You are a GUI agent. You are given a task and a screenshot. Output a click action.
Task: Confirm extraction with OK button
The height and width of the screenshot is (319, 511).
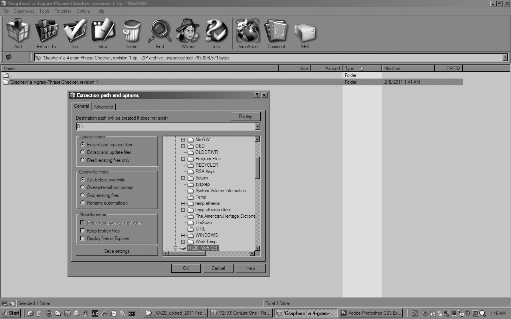(x=186, y=268)
